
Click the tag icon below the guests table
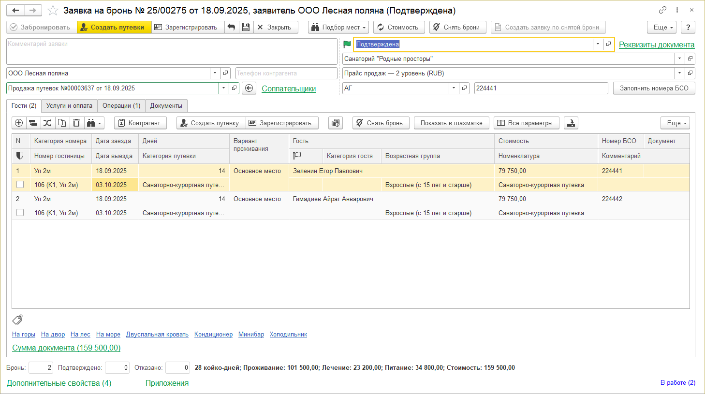click(17, 320)
